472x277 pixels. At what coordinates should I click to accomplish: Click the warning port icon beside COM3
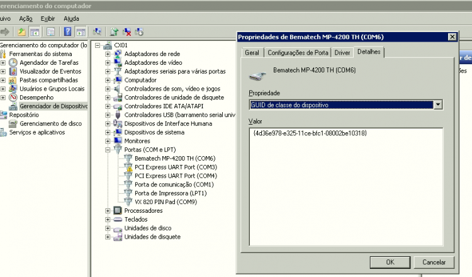pos(128,167)
